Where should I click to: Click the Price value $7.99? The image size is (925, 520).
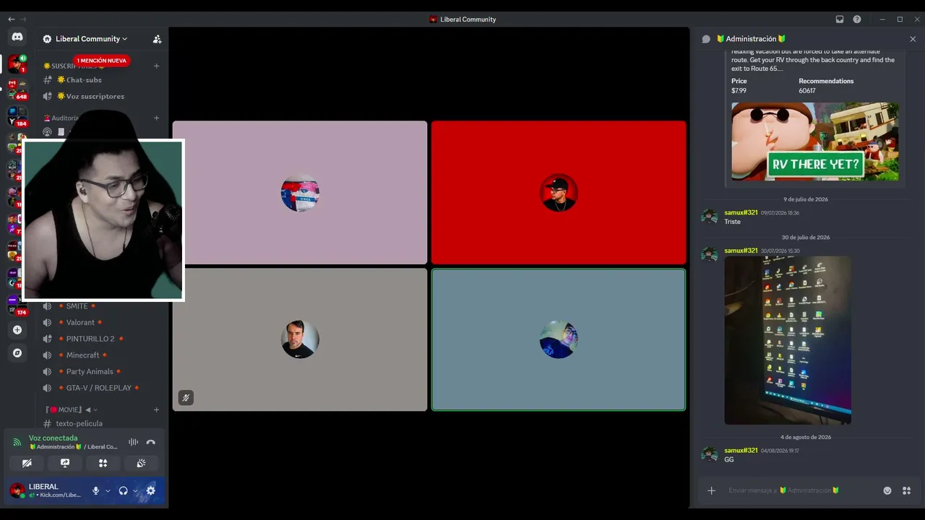(739, 91)
